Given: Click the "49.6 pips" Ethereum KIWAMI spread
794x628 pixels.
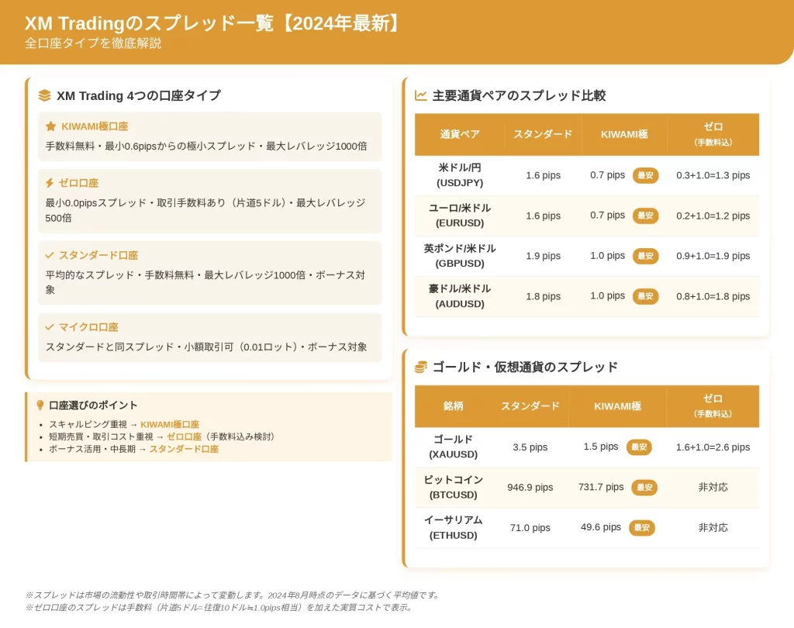Looking at the screenshot, I should click(601, 527).
